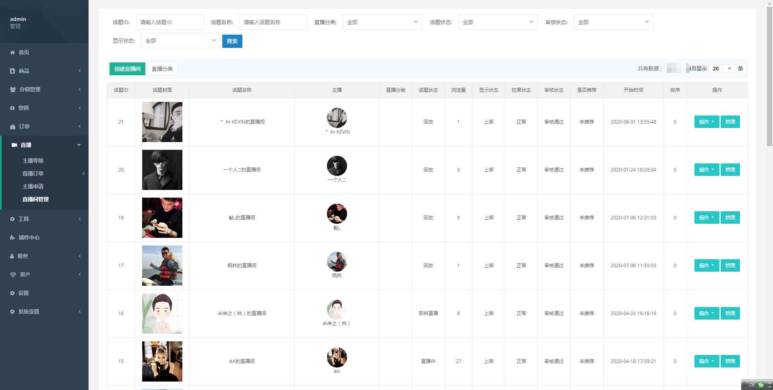Click the 订单 shopping bag icon
Image resolution: width=773 pixels, height=390 pixels.
(12, 126)
